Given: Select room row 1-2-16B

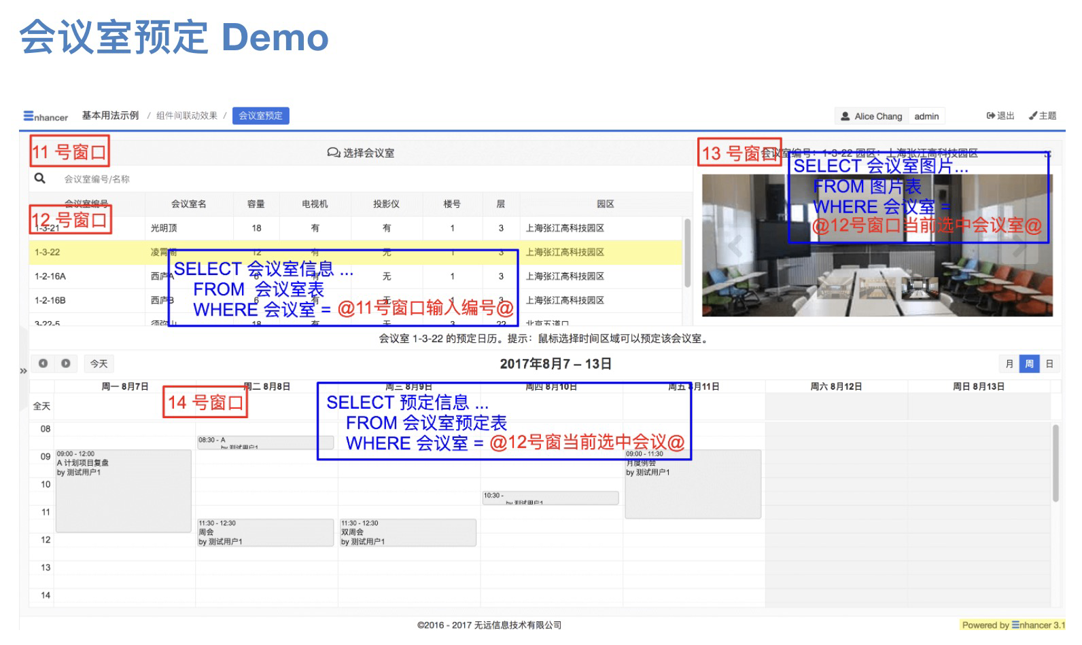Looking at the screenshot, I should (355, 300).
